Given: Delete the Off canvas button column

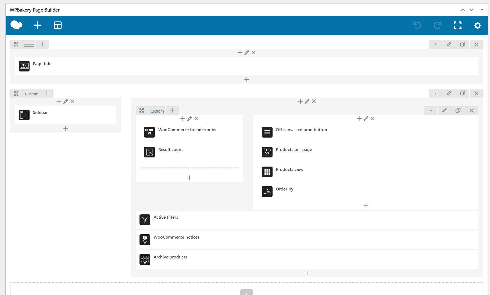Looking at the screenshot, I should click(373, 118).
